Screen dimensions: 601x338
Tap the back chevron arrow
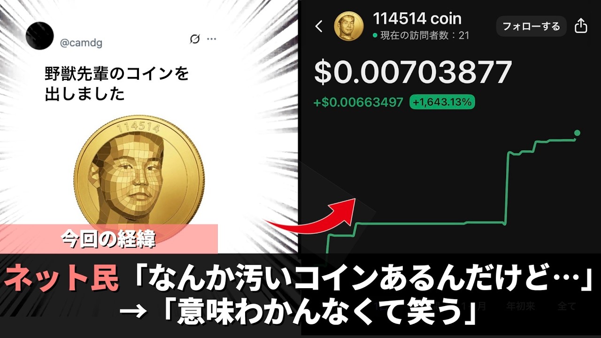pyautogui.click(x=319, y=26)
